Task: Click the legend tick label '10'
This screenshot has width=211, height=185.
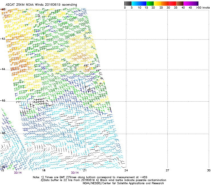Action: point(139,8)
